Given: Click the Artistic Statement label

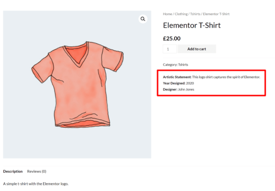Looking at the screenshot, I should pos(177,77).
